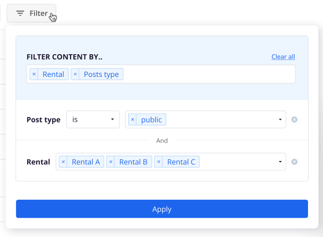
Task: Focus the Filter content by input field
Action: [208, 74]
